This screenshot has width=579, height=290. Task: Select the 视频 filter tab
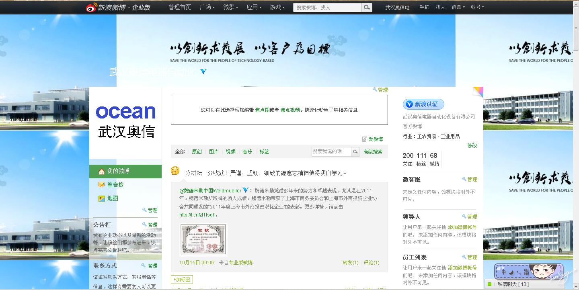(230, 152)
